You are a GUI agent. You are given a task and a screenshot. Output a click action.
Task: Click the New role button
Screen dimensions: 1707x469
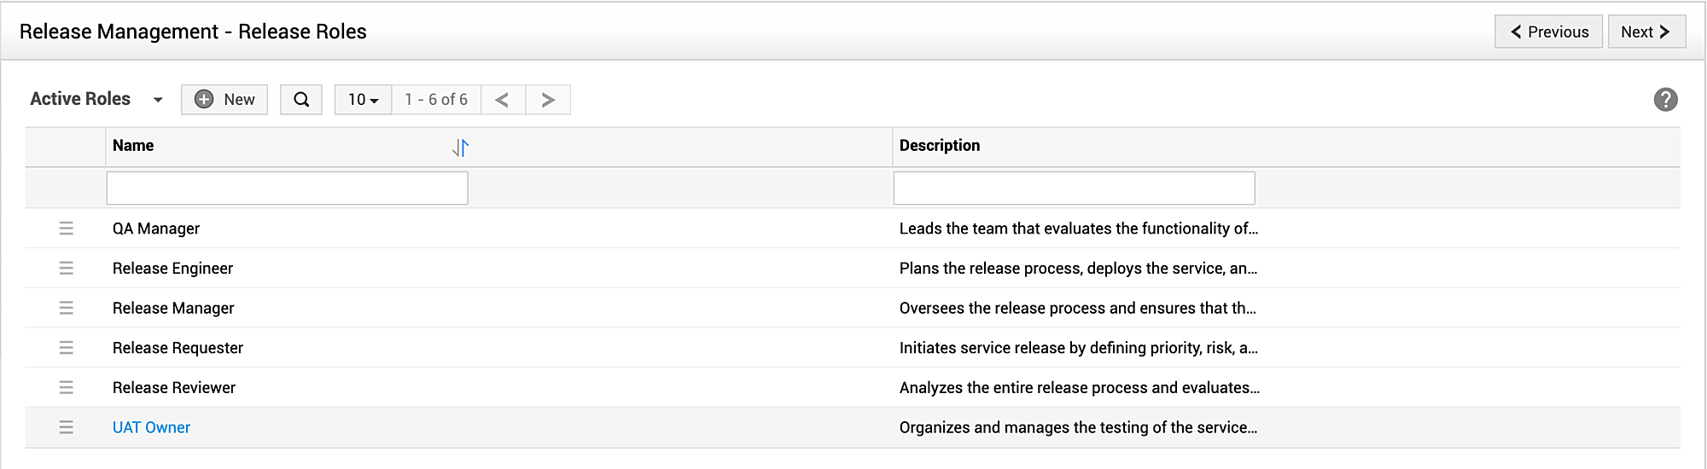224,100
